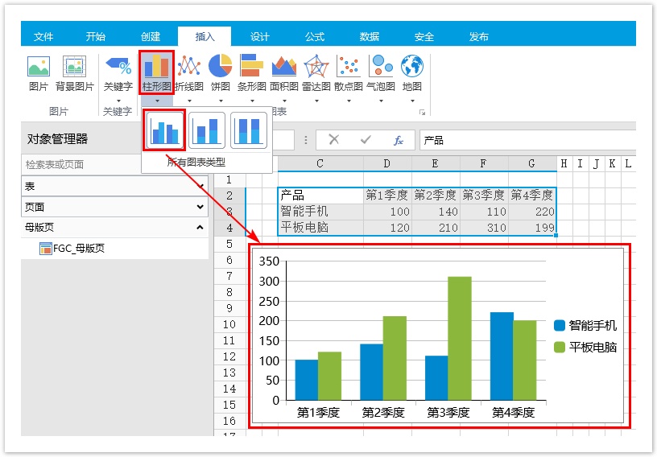This screenshot has width=657, height=457.
Task: Switch to the 数据 tab
Action: click(370, 37)
